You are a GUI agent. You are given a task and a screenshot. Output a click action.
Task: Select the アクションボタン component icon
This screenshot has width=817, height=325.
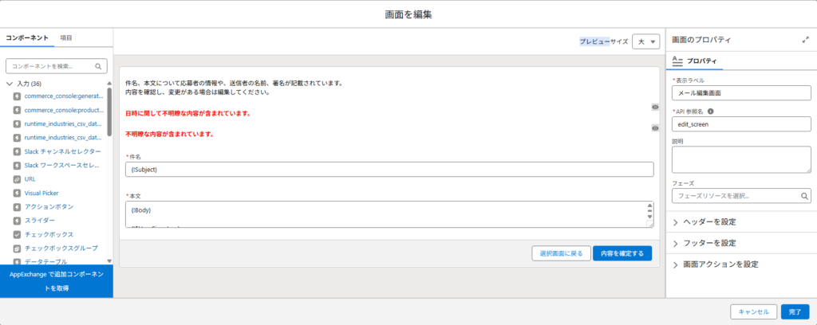pos(17,206)
